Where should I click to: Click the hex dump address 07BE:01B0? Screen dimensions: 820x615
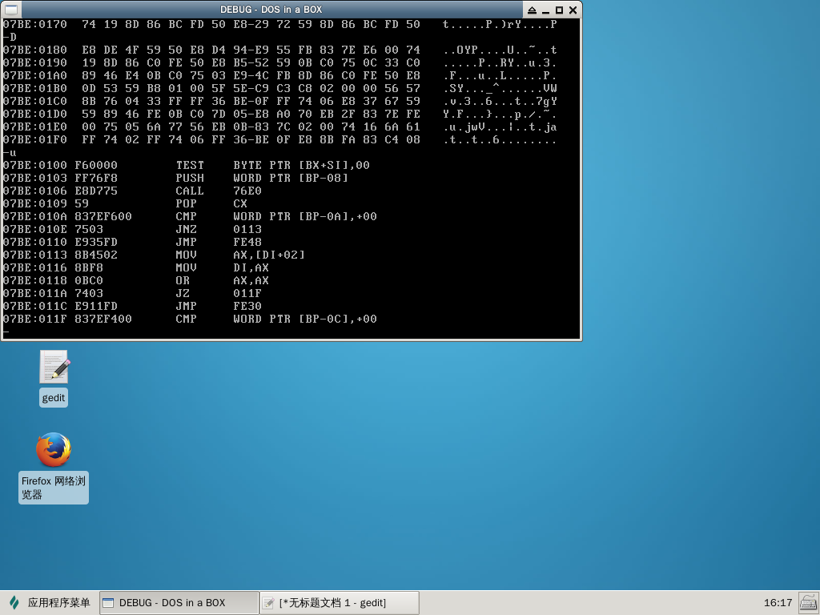pyautogui.click(x=35, y=88)
